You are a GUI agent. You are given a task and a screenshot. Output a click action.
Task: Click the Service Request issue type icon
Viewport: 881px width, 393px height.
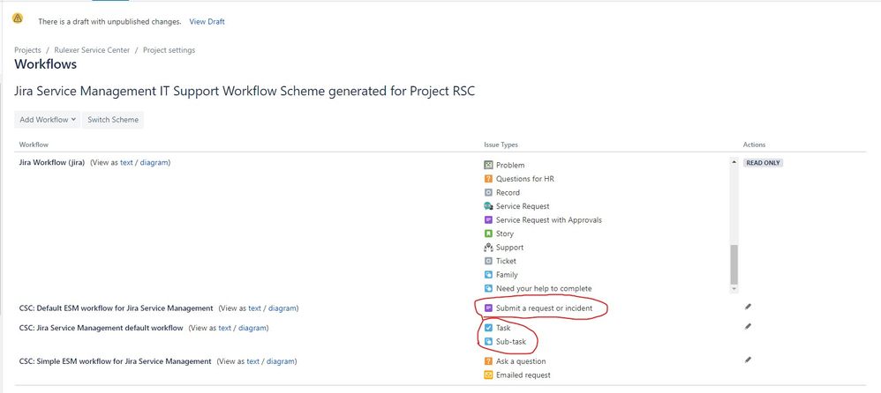488,206
